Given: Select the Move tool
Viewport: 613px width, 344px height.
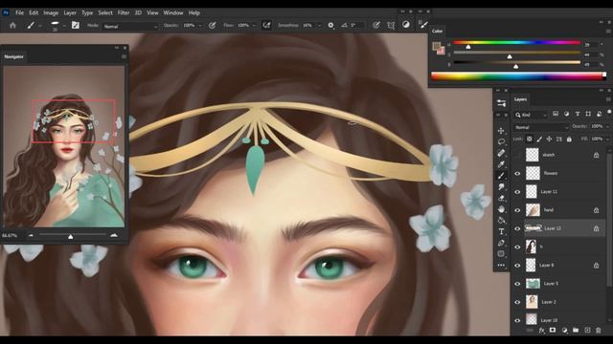Looking at the screenshot, I should tap(501, 131).
